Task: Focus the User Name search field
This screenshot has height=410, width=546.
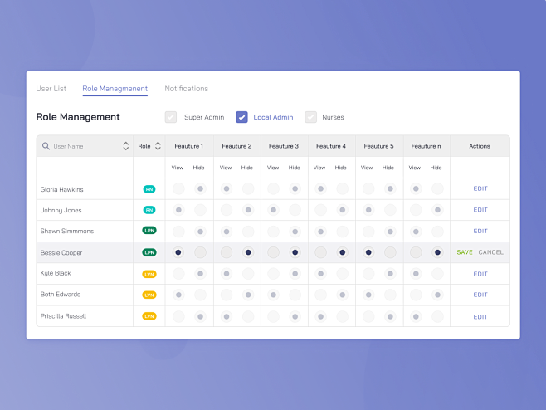Action: point(85,146)
